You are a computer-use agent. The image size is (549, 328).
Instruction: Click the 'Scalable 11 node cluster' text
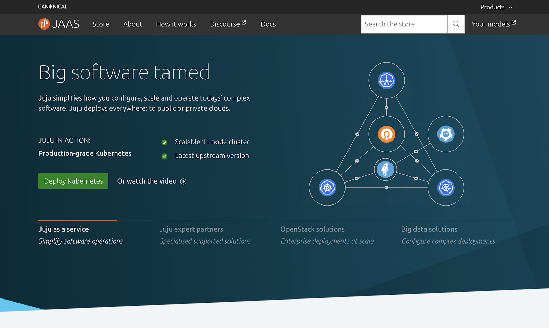(x=212, y=142)
